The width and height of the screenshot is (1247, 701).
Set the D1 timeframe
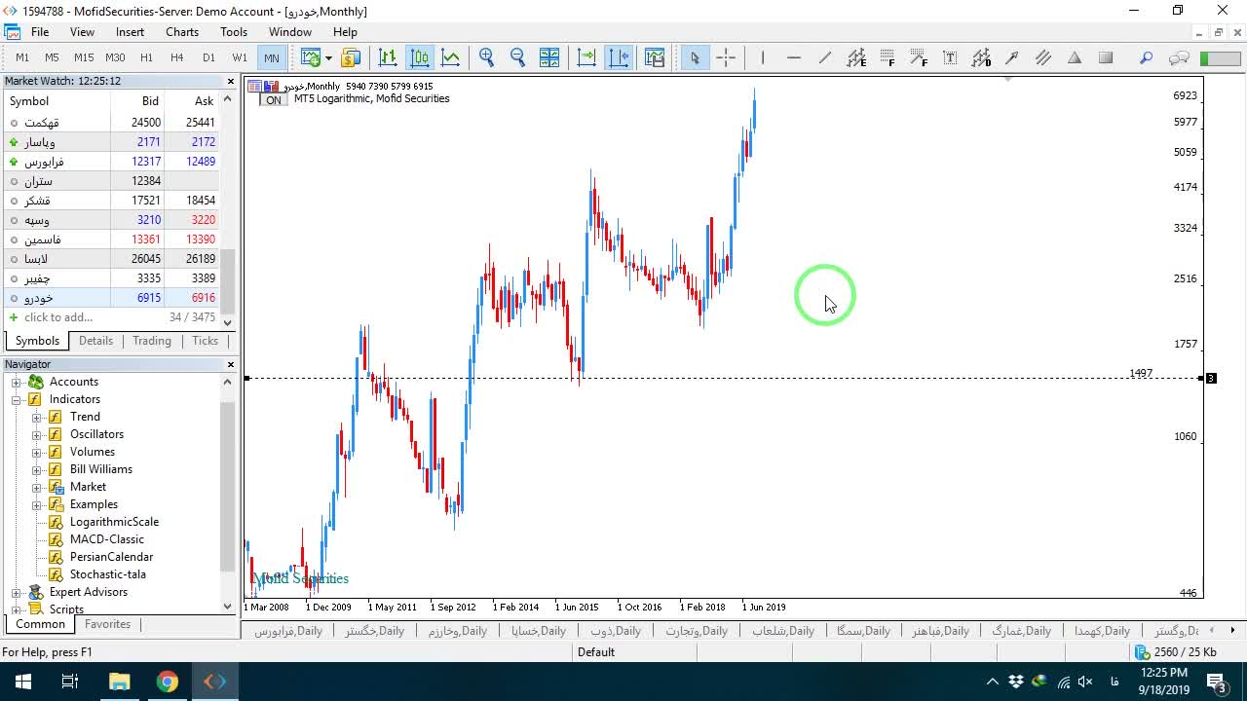click(208, 57)
